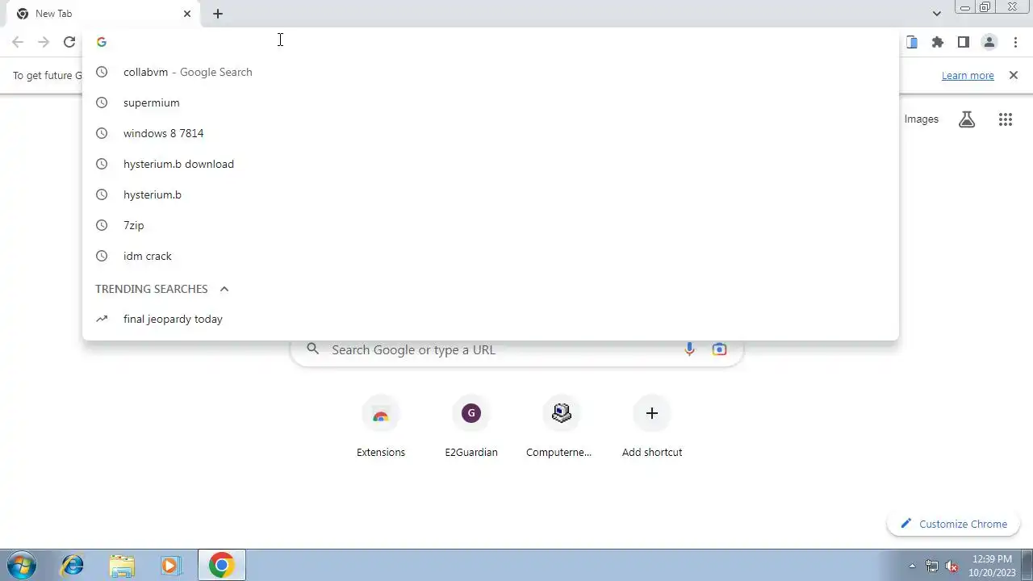
Task: Select the supermium suggestion
Action: (x=491, y=102)
